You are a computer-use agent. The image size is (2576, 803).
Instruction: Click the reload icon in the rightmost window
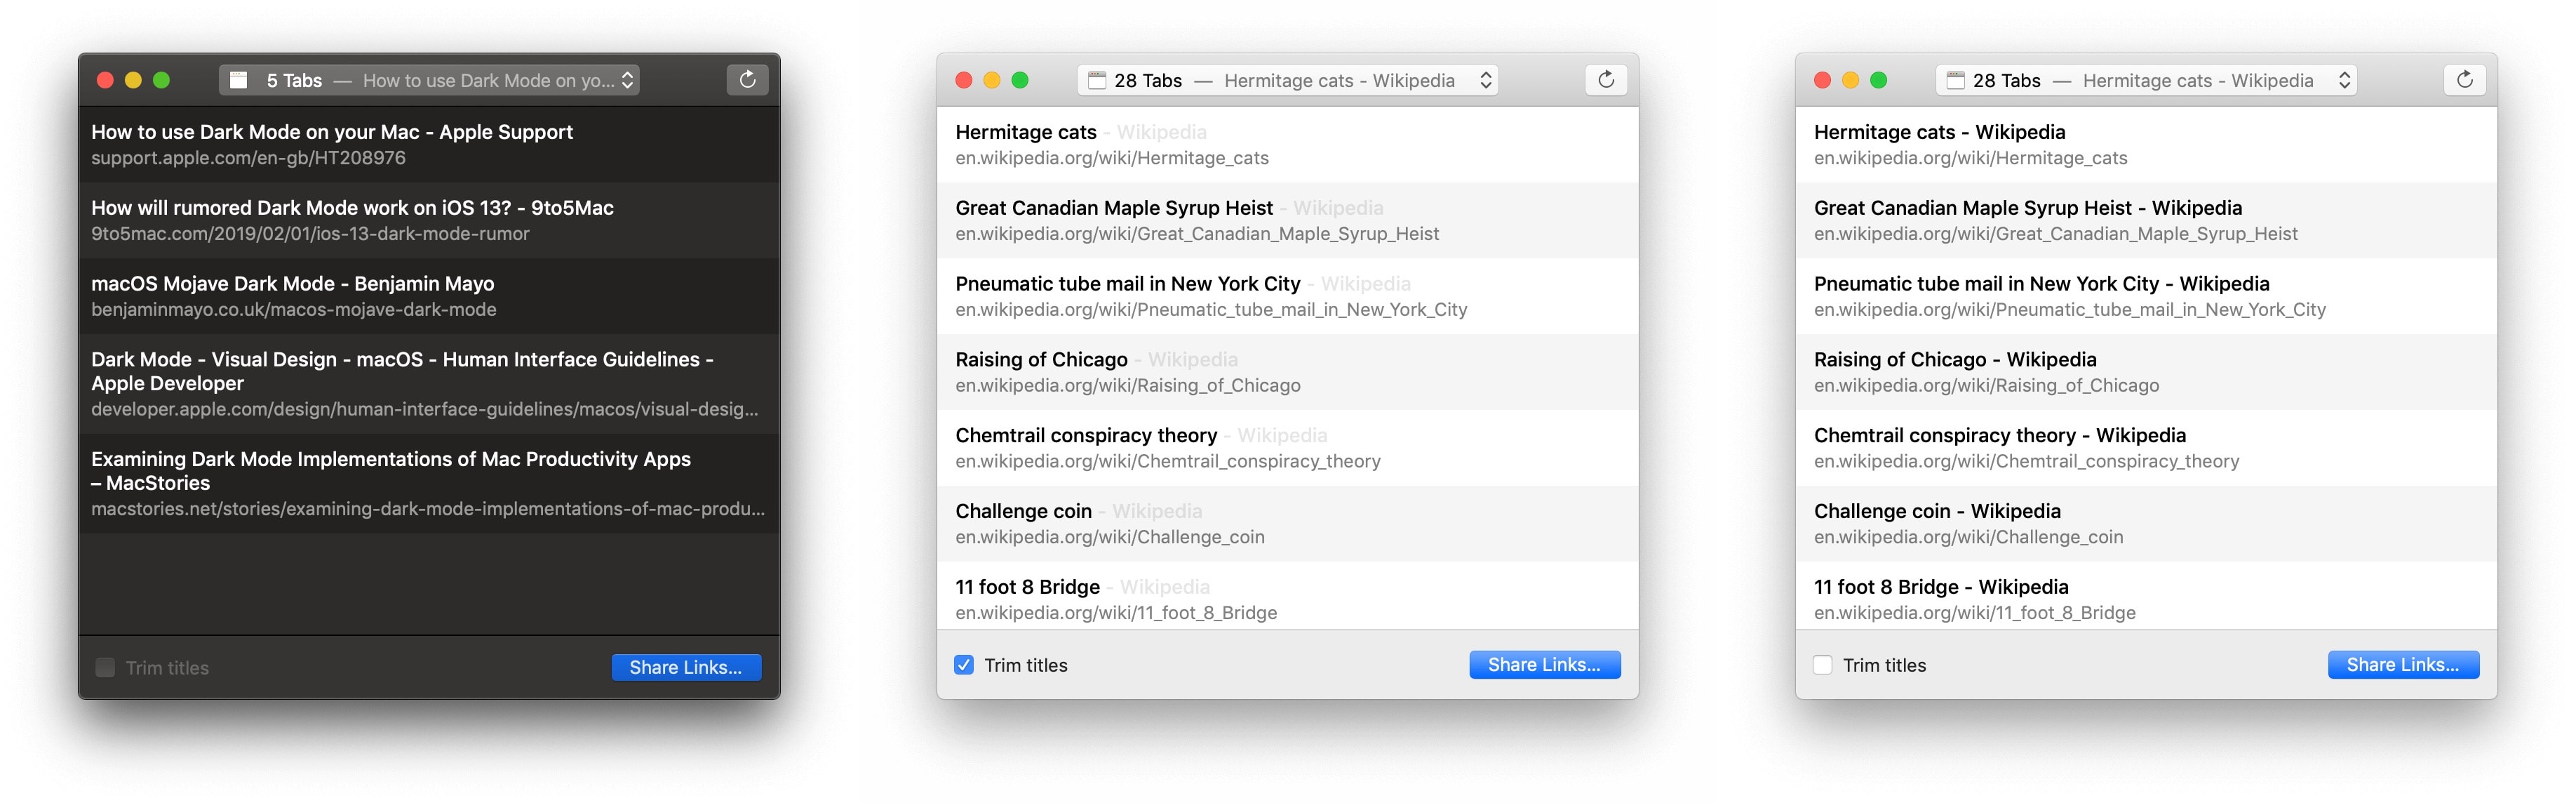tap(2465, 80)
